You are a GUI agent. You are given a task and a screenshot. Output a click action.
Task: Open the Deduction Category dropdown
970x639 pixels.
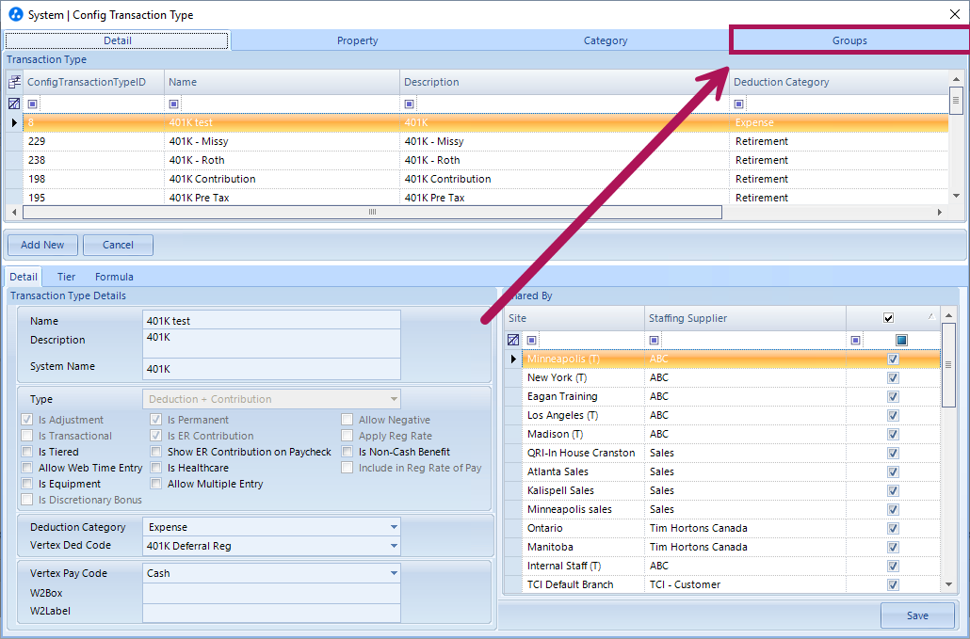point(394,527)
